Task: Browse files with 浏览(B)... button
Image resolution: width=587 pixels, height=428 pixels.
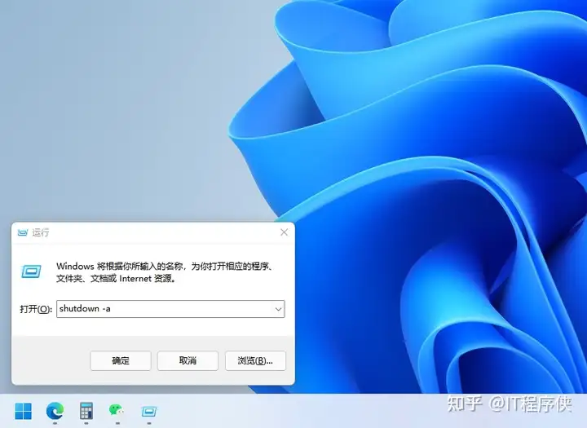Action: coord(255,360)
